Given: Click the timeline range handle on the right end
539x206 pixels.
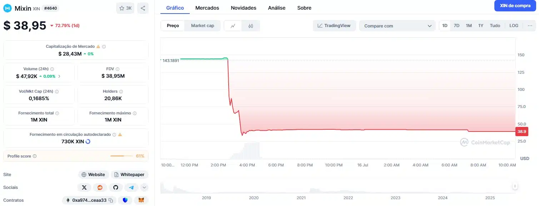Looking at the screenshot, I should click(515, 186).
